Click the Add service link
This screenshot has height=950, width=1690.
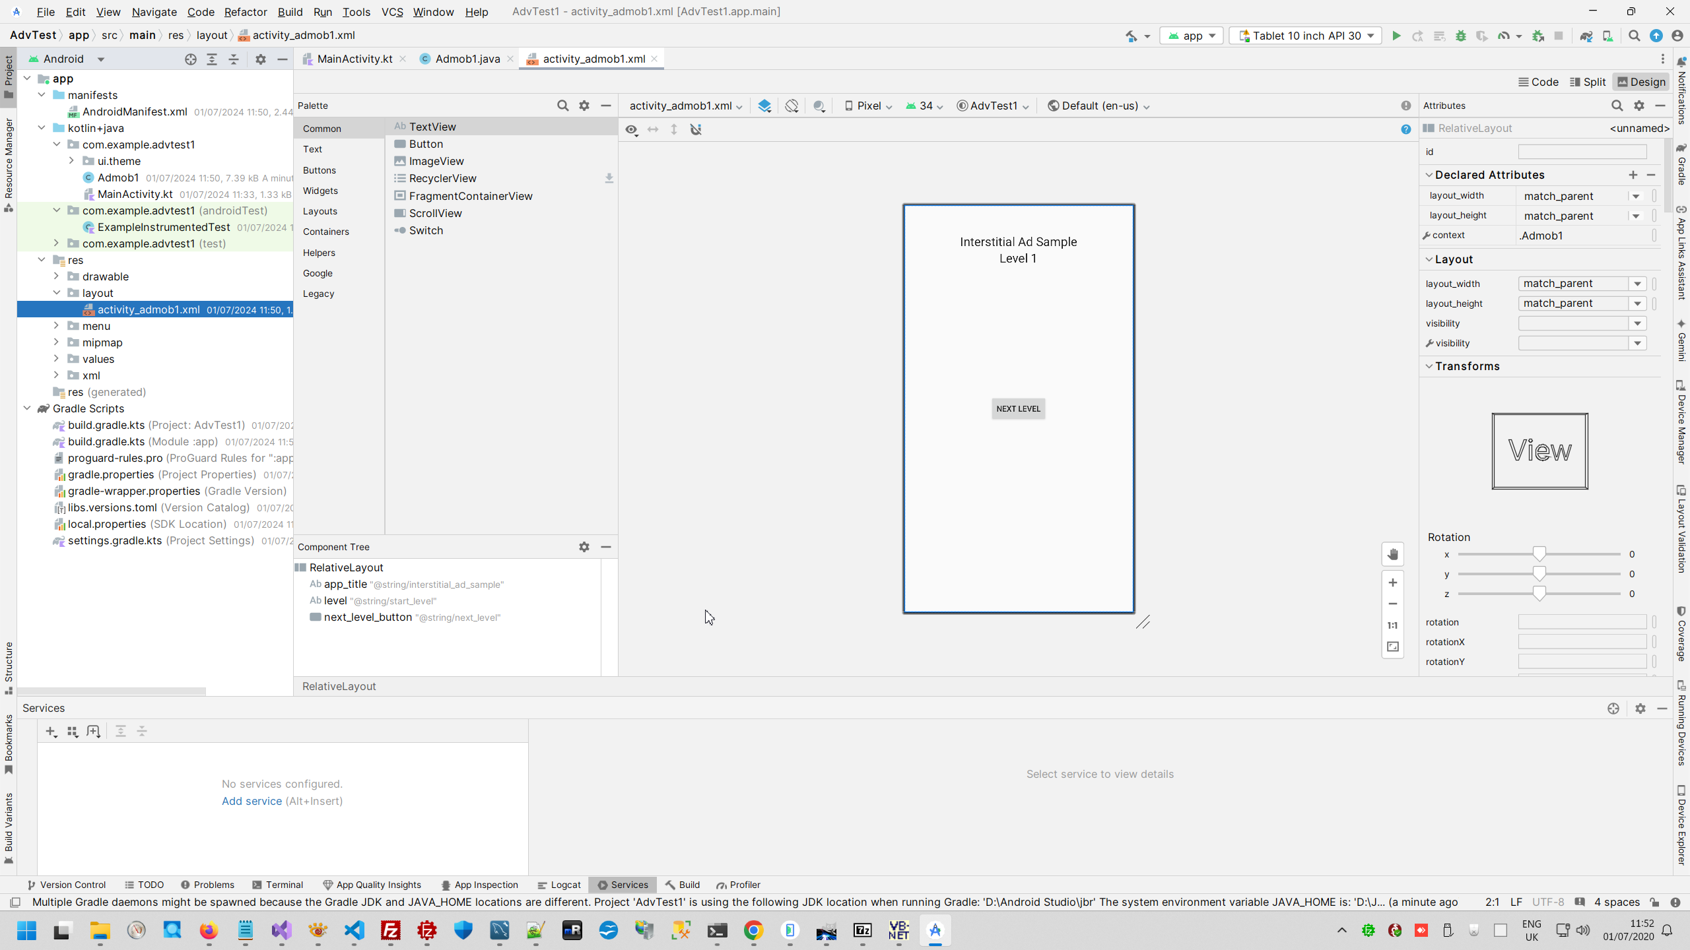point(252,801)
